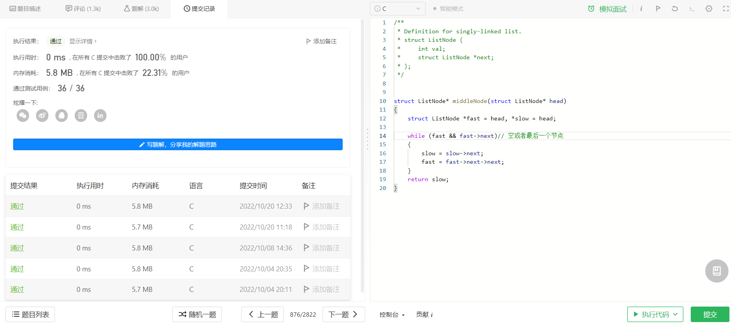Click 随机一题 random problem button
731x324 pixels.
click(197, 314)
